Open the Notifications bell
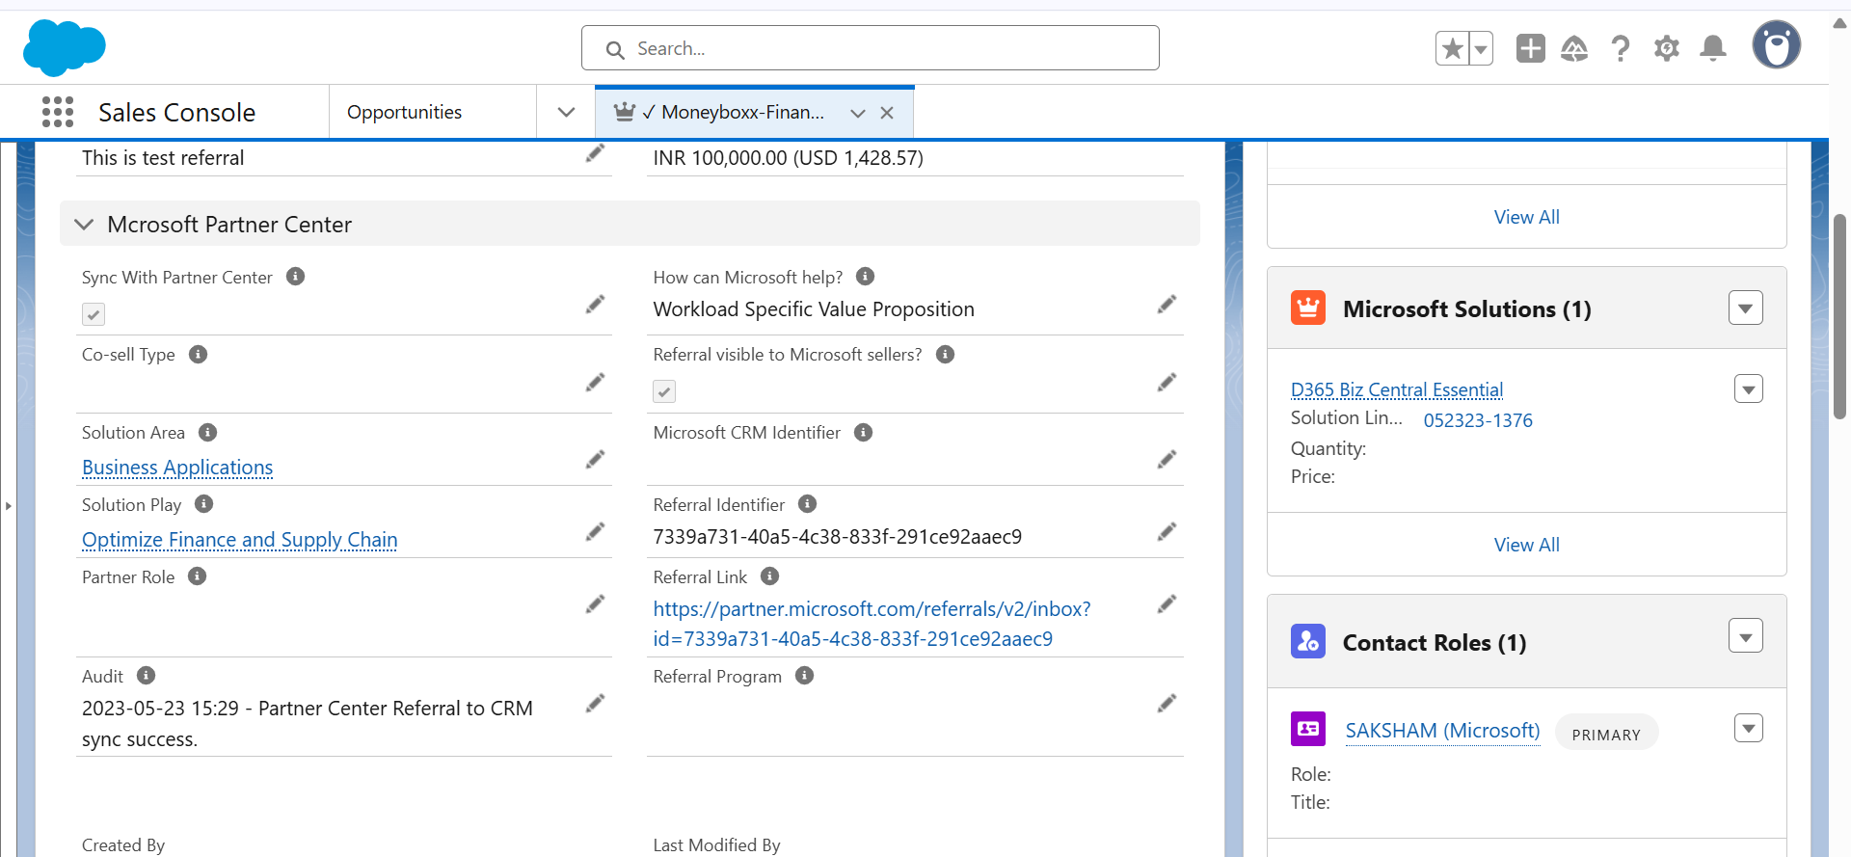This screenshot has height=857, width=1851. coord(1713,47)
